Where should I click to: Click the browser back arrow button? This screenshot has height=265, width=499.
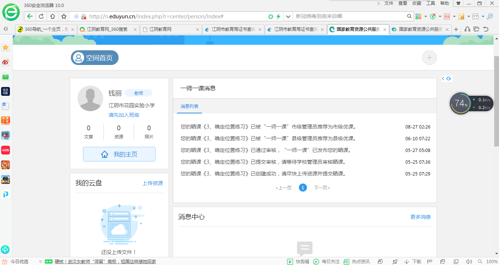tap(30, 17)
